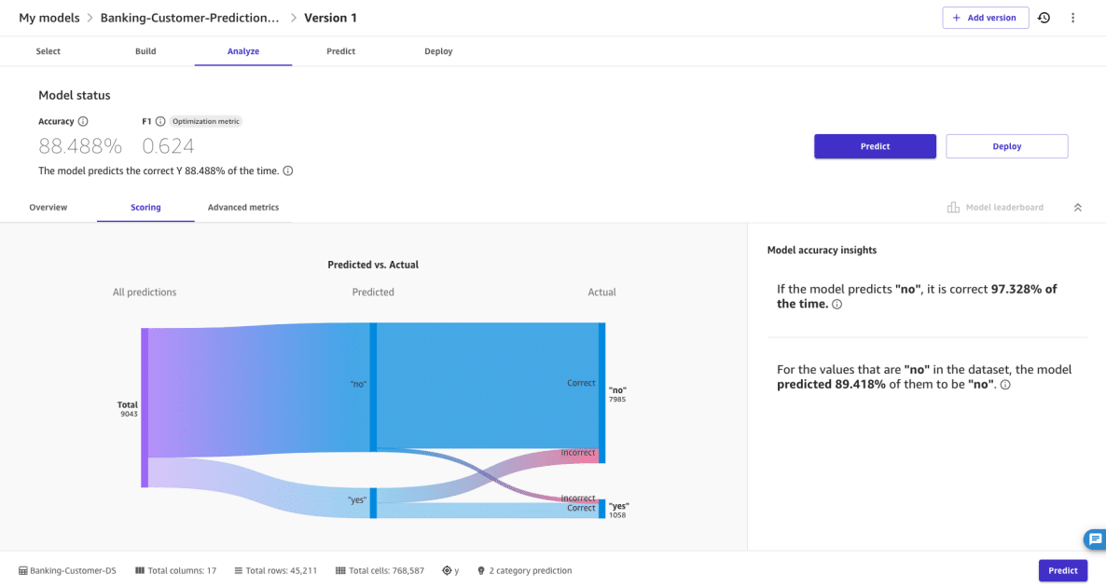1106x587 pixels.
Task: Open the version history clock icon
Action: (1044, 18)
